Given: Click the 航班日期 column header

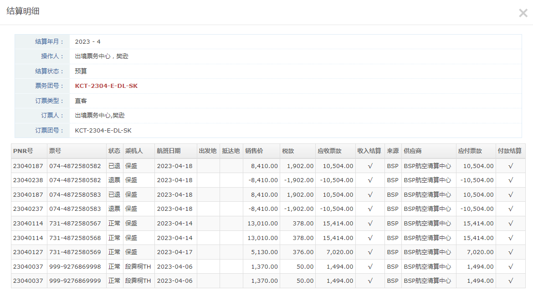Looking at the screenshot, I should 169,151.
